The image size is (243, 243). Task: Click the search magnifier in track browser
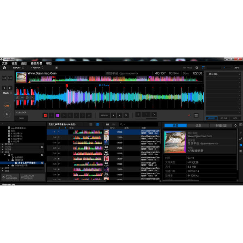pos(122,124)
